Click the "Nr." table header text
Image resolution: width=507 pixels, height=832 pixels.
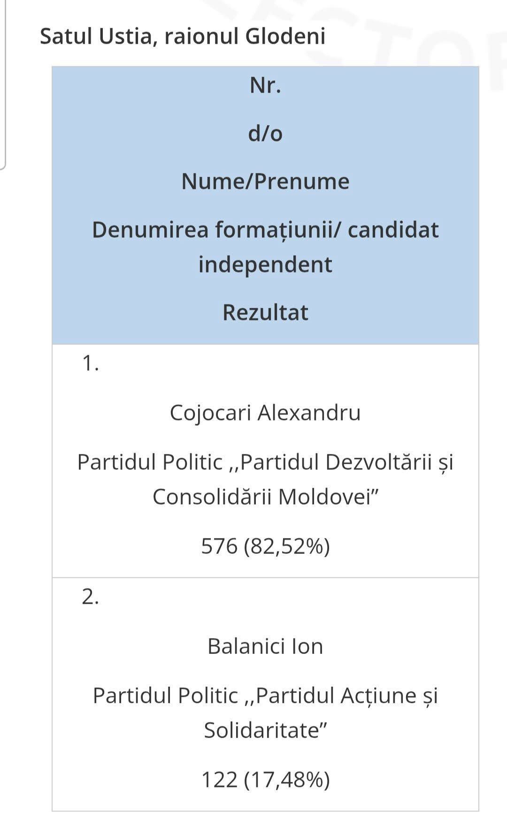click(x=265, y=86)
